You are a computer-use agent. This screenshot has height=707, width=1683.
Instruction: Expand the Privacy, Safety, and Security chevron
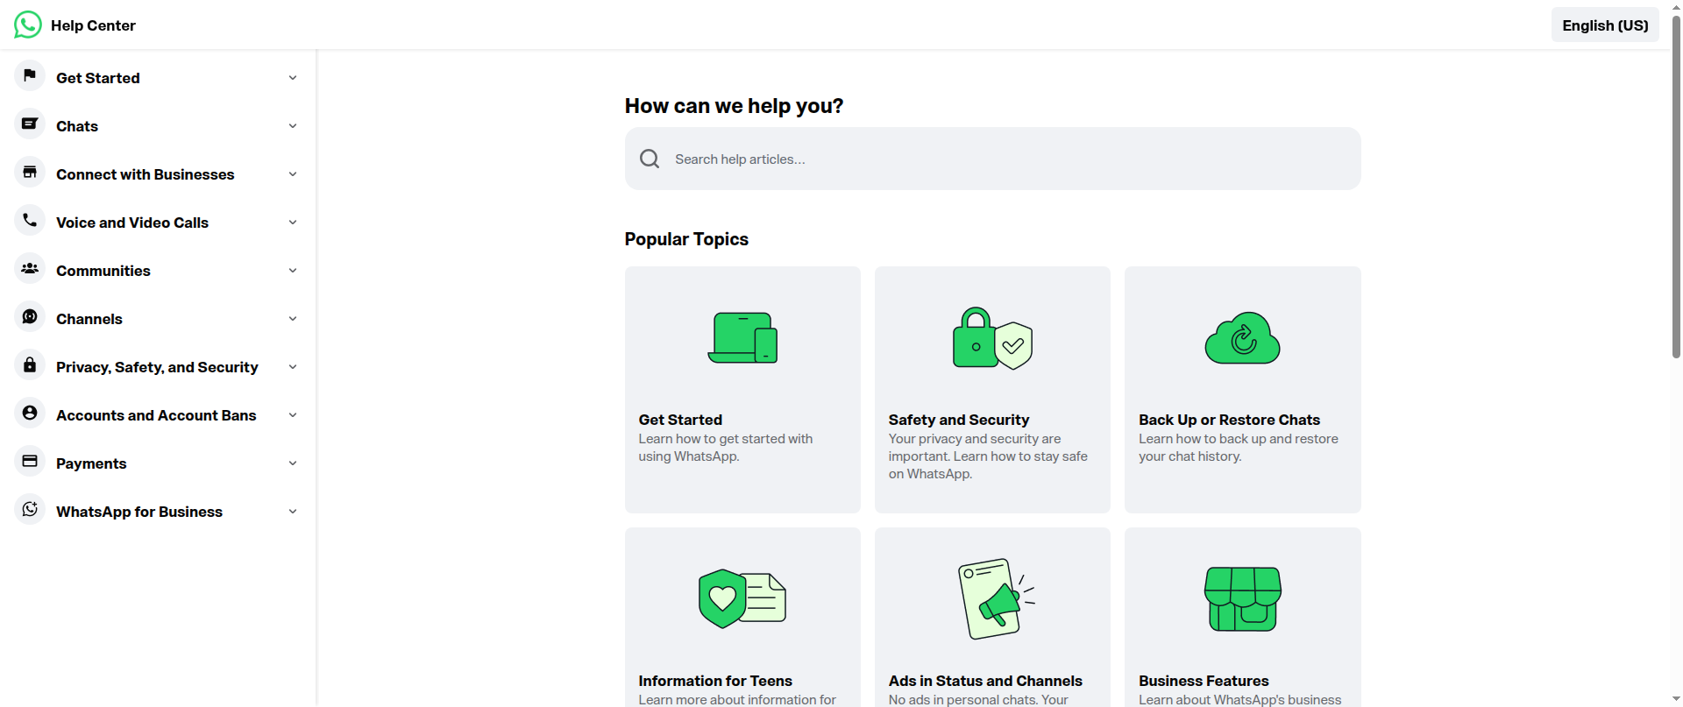pyautogui.click(x=293, y=367)
